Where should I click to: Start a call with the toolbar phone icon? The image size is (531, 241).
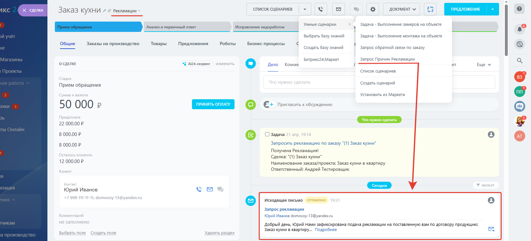pyautogui.click(x=321, y=9)
